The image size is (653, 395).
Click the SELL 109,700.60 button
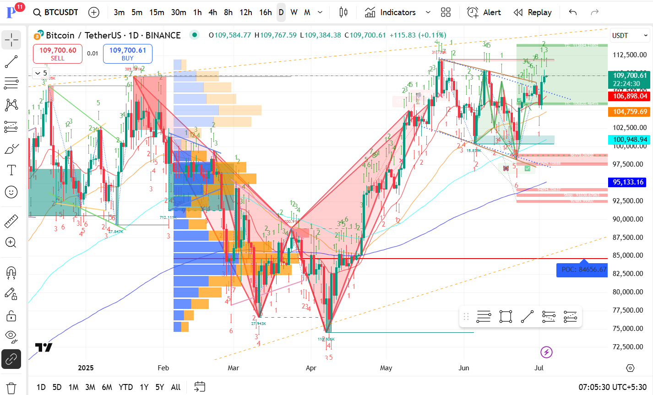[x=58, y=54]
